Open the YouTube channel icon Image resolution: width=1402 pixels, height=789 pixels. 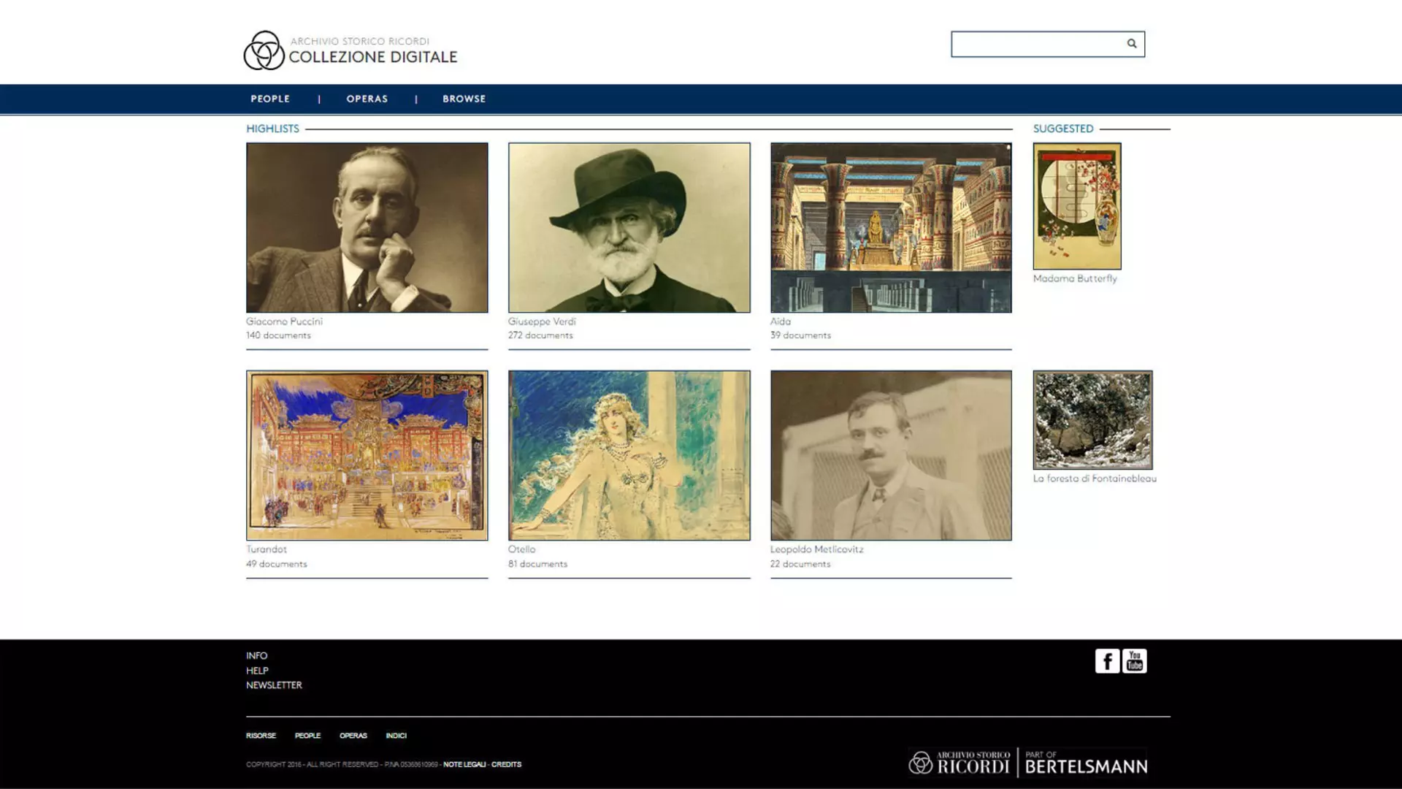1134,661
